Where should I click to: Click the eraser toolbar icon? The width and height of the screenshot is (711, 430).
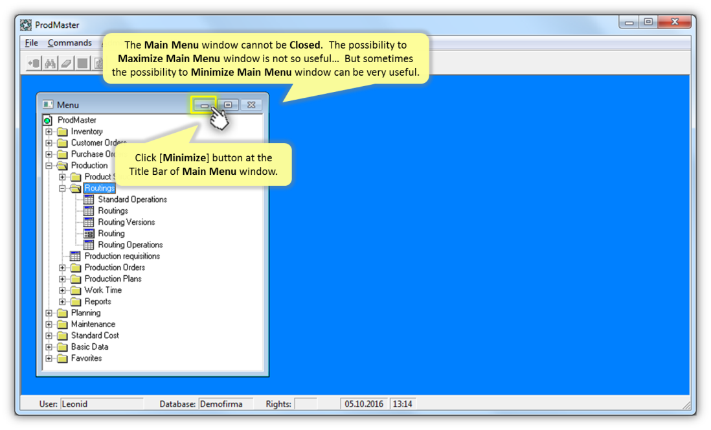(x=66, y=63)
